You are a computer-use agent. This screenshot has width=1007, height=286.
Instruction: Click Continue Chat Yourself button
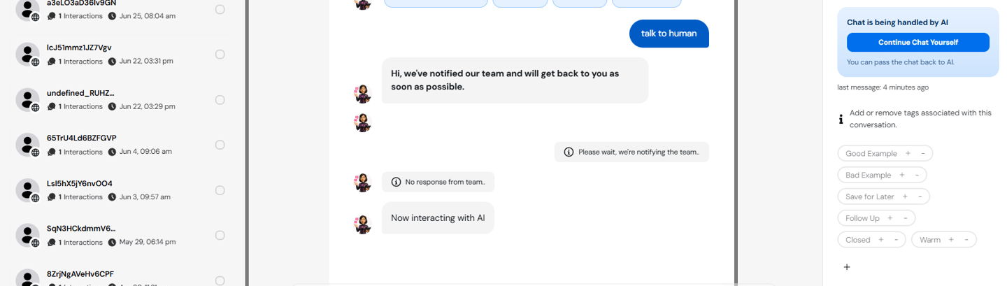pos(917,42)
